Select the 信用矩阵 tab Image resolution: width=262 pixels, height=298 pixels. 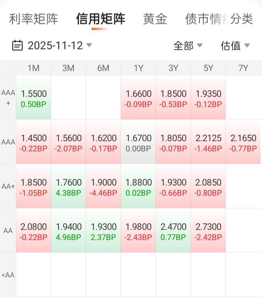[100, 19]
